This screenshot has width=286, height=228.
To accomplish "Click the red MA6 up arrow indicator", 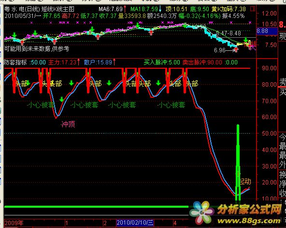I will 125,9.
